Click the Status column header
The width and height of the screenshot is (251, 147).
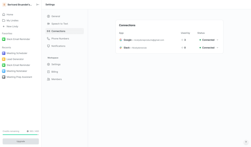tap(201, 33)
